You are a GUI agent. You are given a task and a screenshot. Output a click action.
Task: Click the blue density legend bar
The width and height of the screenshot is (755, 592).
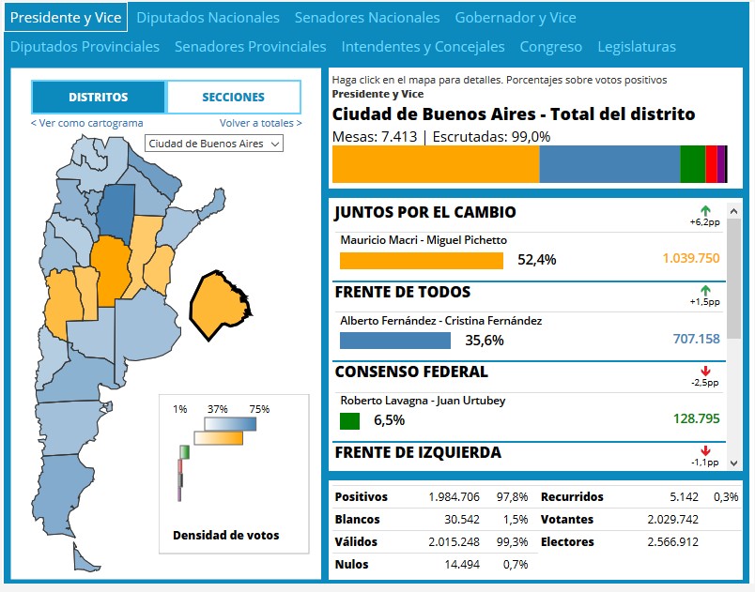pos(230,424)
